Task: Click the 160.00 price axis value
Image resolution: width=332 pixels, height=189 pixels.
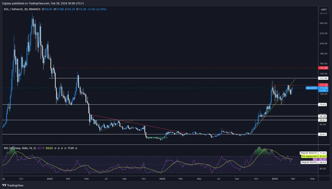Action: pos(323,64)
